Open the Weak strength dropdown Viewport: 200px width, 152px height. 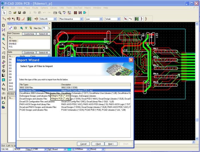coord(119,19)
